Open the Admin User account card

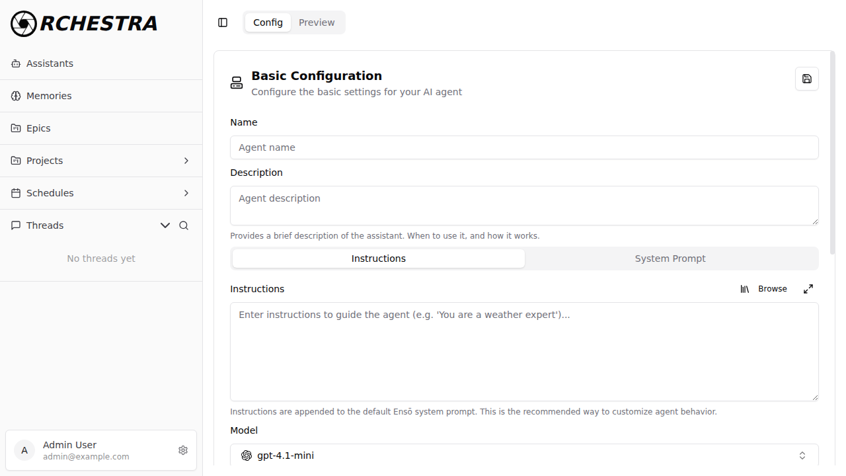[101, 450]
